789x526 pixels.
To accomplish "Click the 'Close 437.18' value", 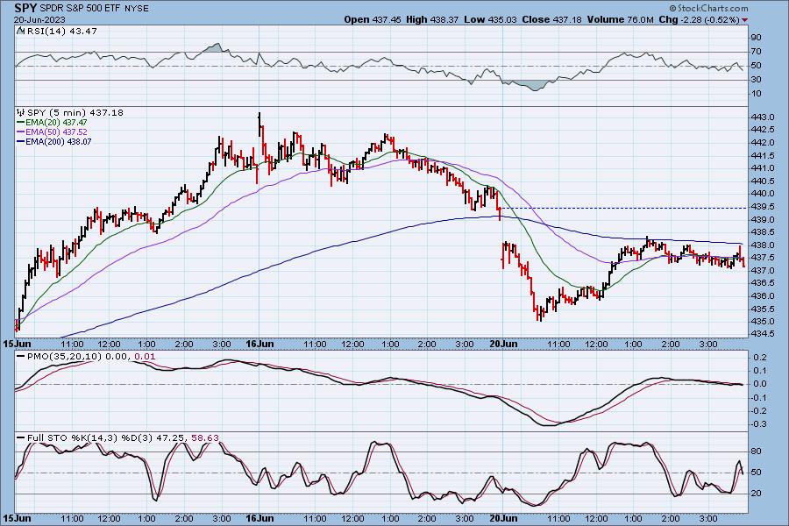I will click(551, 19).
